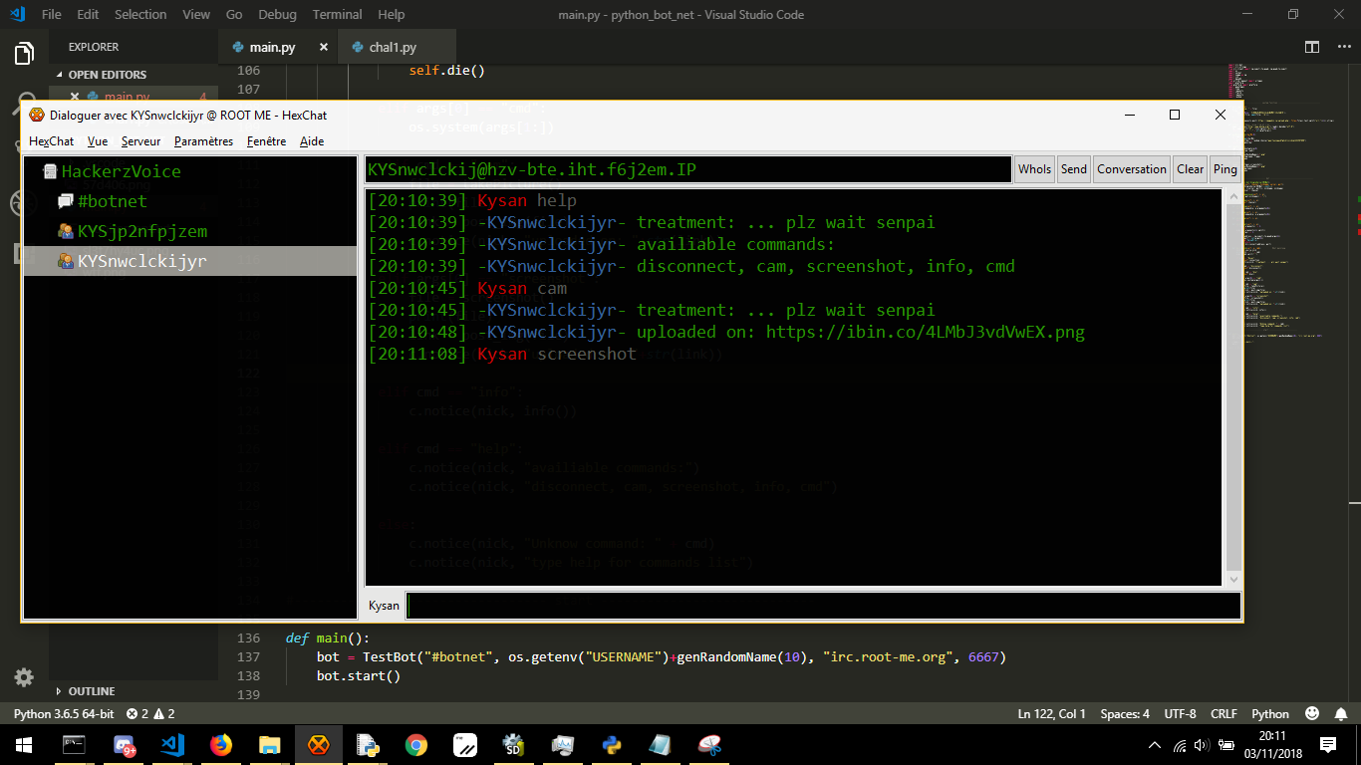This screenshot has height=765, width=1361.
Task: Open the notifications bell in status bar
Action: [1340, 714]
